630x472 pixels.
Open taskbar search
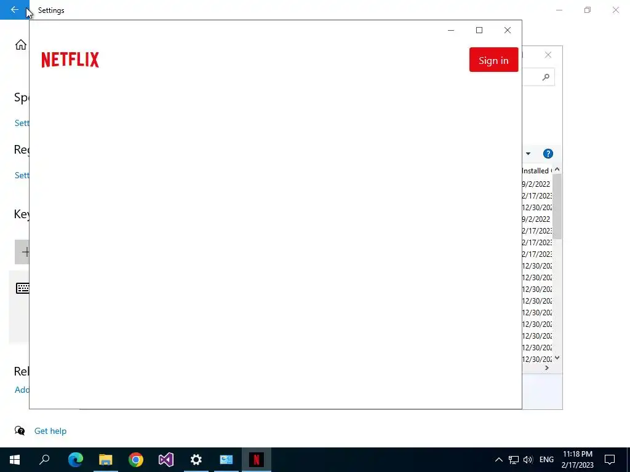coord(44,460)
